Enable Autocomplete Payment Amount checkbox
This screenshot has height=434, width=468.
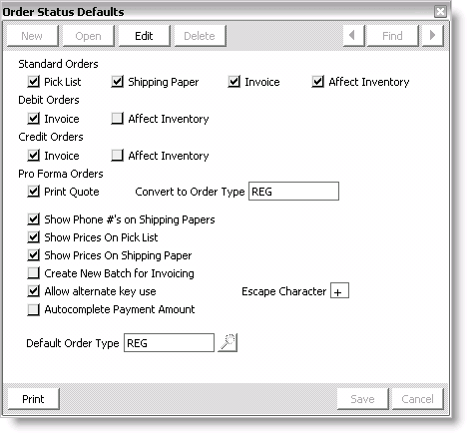(x=33, y=309)
